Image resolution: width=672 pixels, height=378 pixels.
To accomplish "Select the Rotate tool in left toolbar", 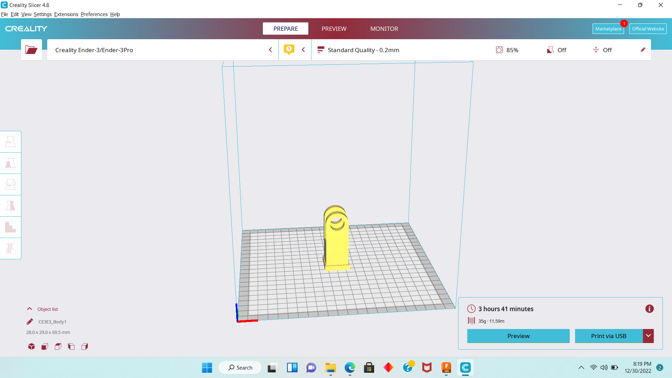I will tap(10, 184).
